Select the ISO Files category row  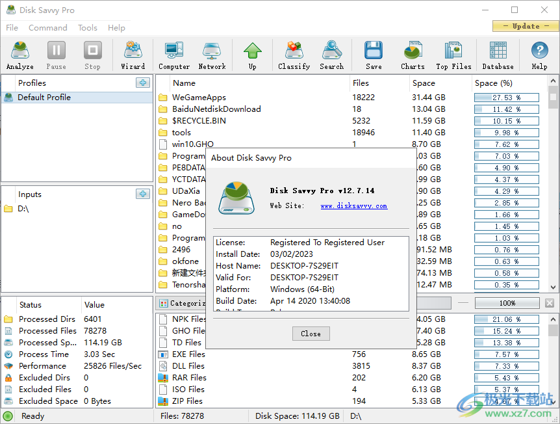tap(351, 390)
